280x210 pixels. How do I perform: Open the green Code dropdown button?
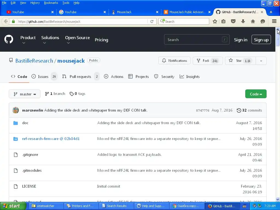(x=256, y=94)
